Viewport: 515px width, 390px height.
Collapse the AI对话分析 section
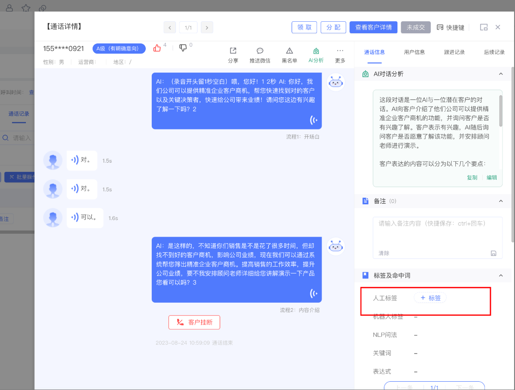(500, 74)
